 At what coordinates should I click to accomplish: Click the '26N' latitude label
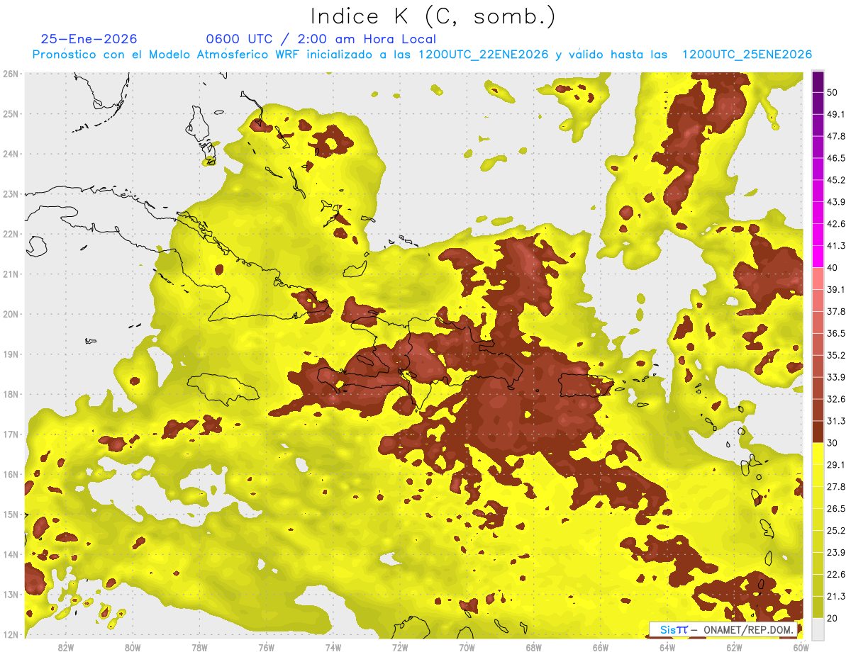(11, 74)
